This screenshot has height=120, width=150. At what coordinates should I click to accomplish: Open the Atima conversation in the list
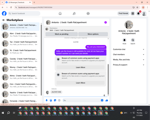click(x=20, y=77)
